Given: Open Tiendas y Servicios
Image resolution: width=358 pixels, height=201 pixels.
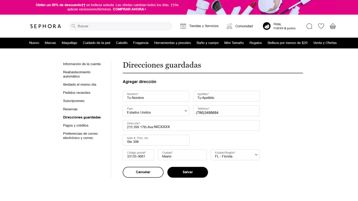Looking at the screenshot, I should [x=204, y=26].
